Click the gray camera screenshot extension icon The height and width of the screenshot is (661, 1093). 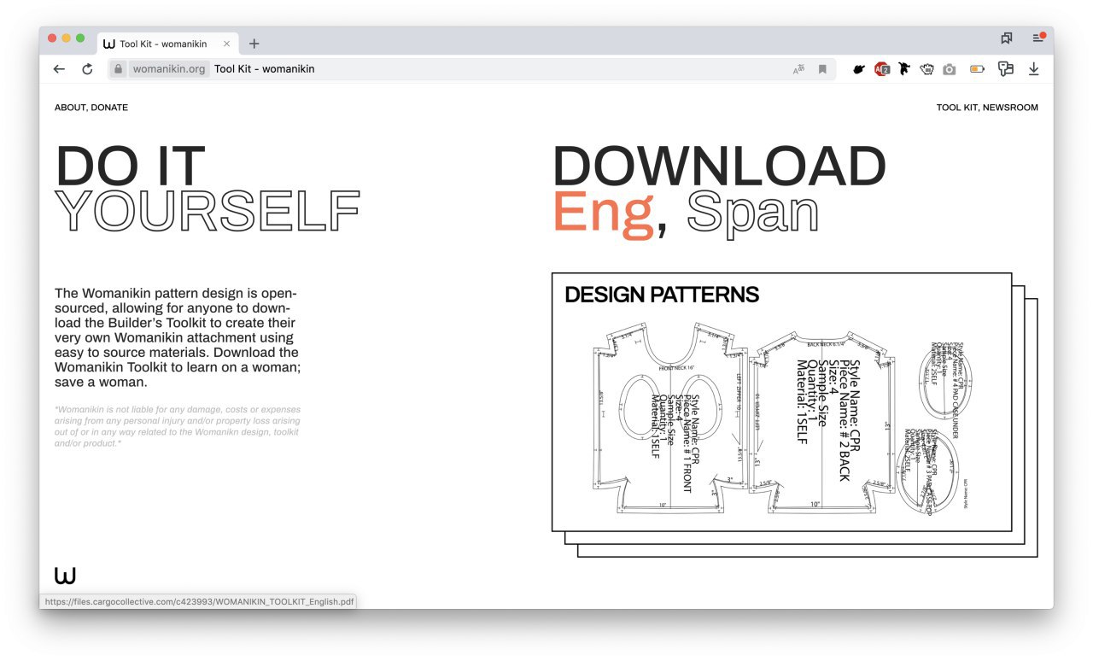tap(950, 69)
